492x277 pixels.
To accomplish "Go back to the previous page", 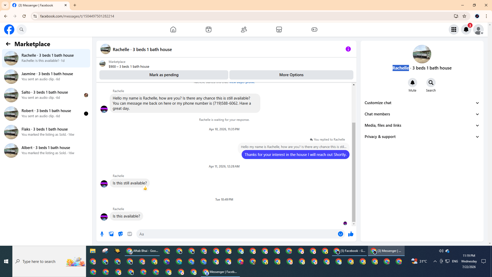I will coord(6,16).
